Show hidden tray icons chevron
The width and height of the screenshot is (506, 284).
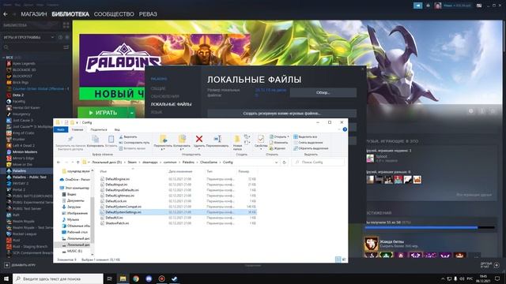(443, 278)
